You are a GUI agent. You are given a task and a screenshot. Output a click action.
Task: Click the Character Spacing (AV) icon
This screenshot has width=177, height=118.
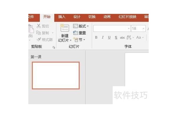pyautogui.click(x=129, y=37)
